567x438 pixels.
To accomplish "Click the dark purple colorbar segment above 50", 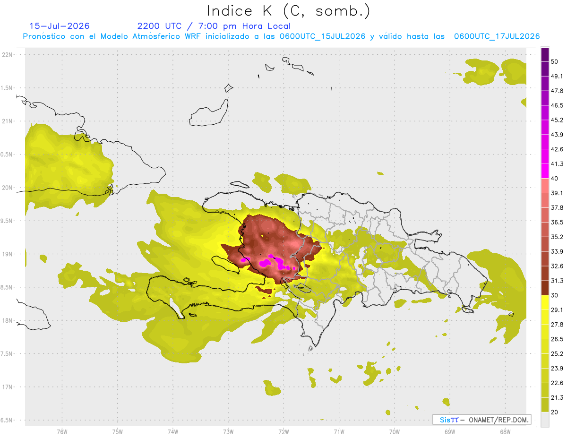I will click(545, 54).
